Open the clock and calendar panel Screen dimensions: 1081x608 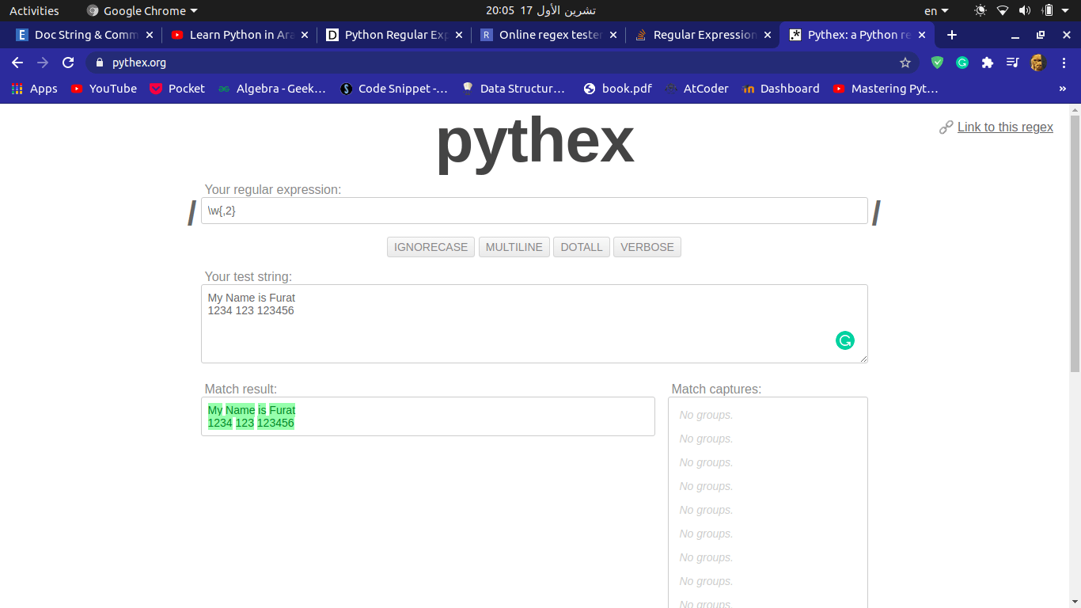[540, 10]
